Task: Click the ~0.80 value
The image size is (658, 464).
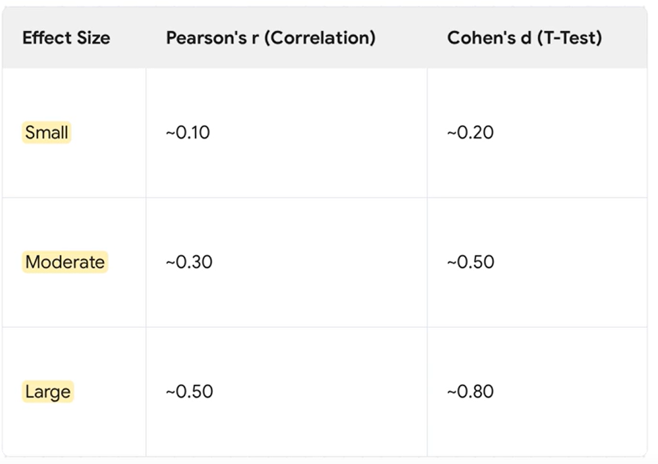Action: (470, 392)
